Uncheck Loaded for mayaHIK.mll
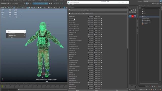This screenshot has height=91, width=162. (88, 85)
